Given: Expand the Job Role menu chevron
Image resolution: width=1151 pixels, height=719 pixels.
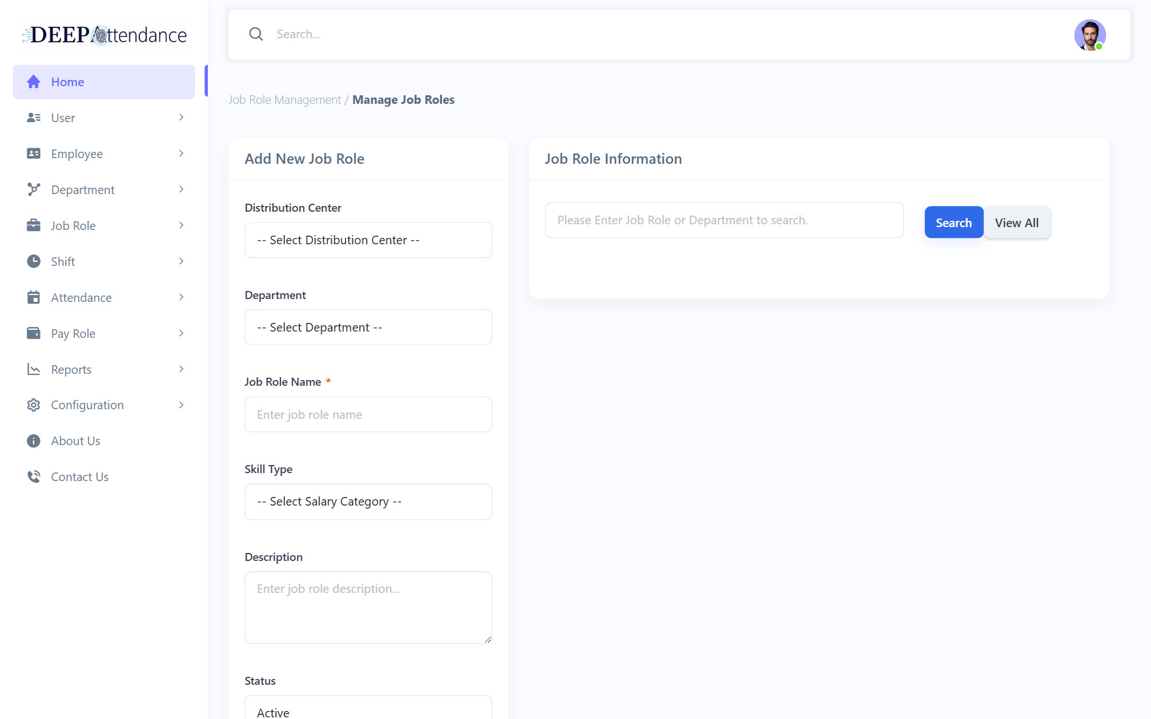Looking at the screenshot, I should tap(181, 225).
